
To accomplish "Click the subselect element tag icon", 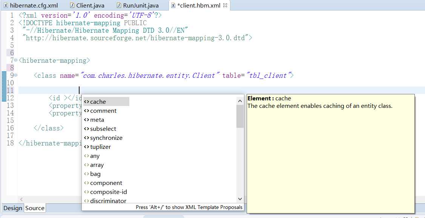I will pyautogui.click(x=86, y=129).
